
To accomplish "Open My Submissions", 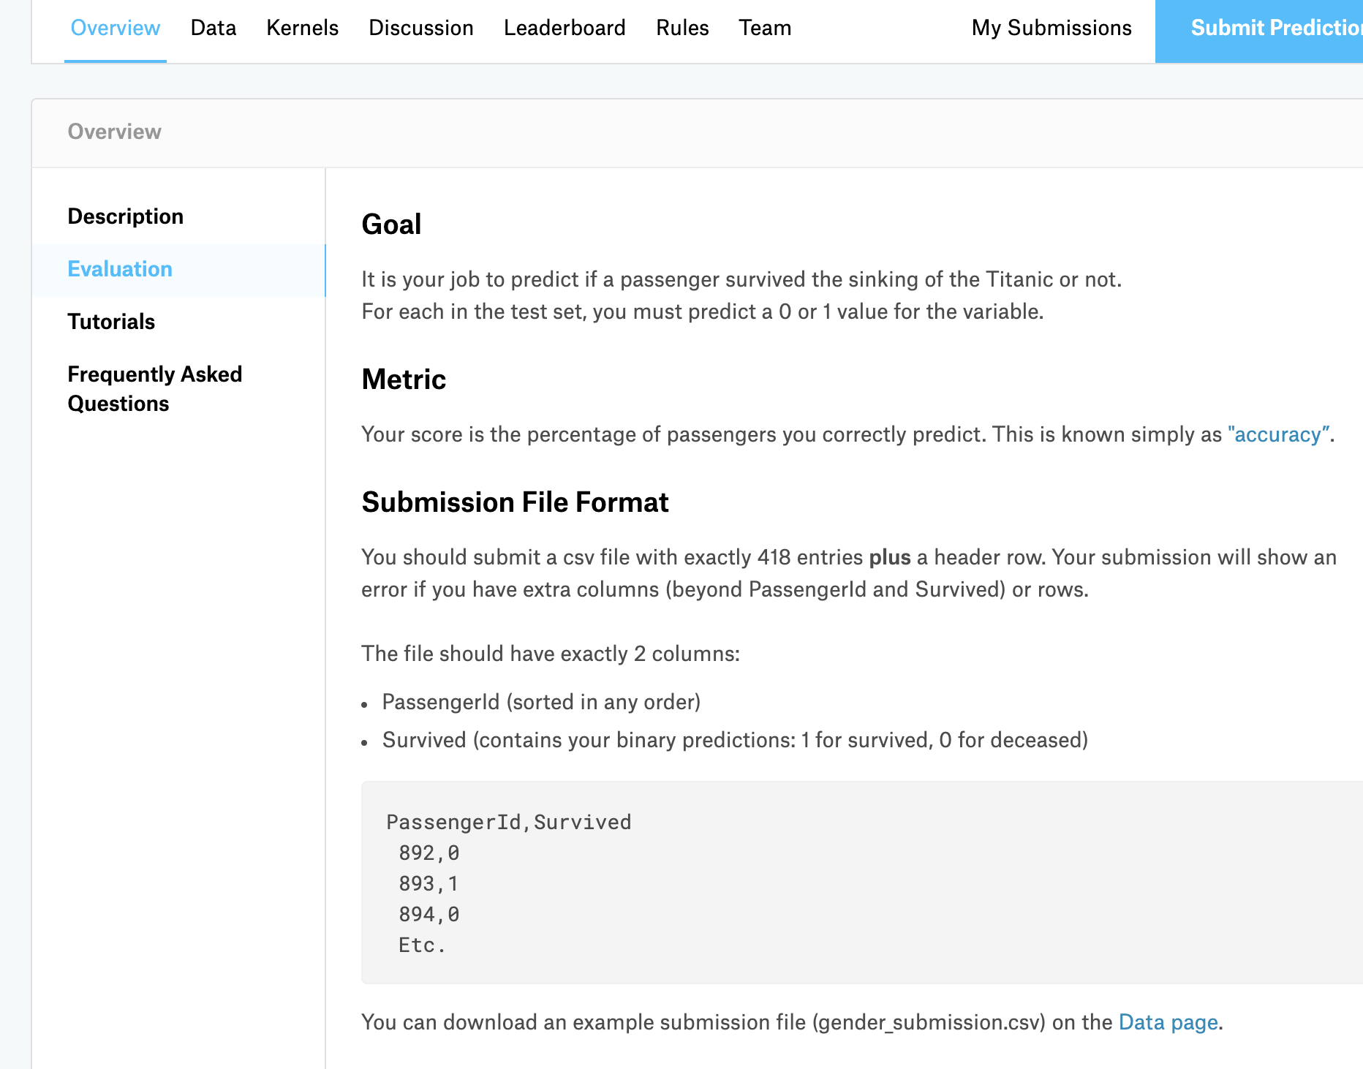I will point(1051,28).
